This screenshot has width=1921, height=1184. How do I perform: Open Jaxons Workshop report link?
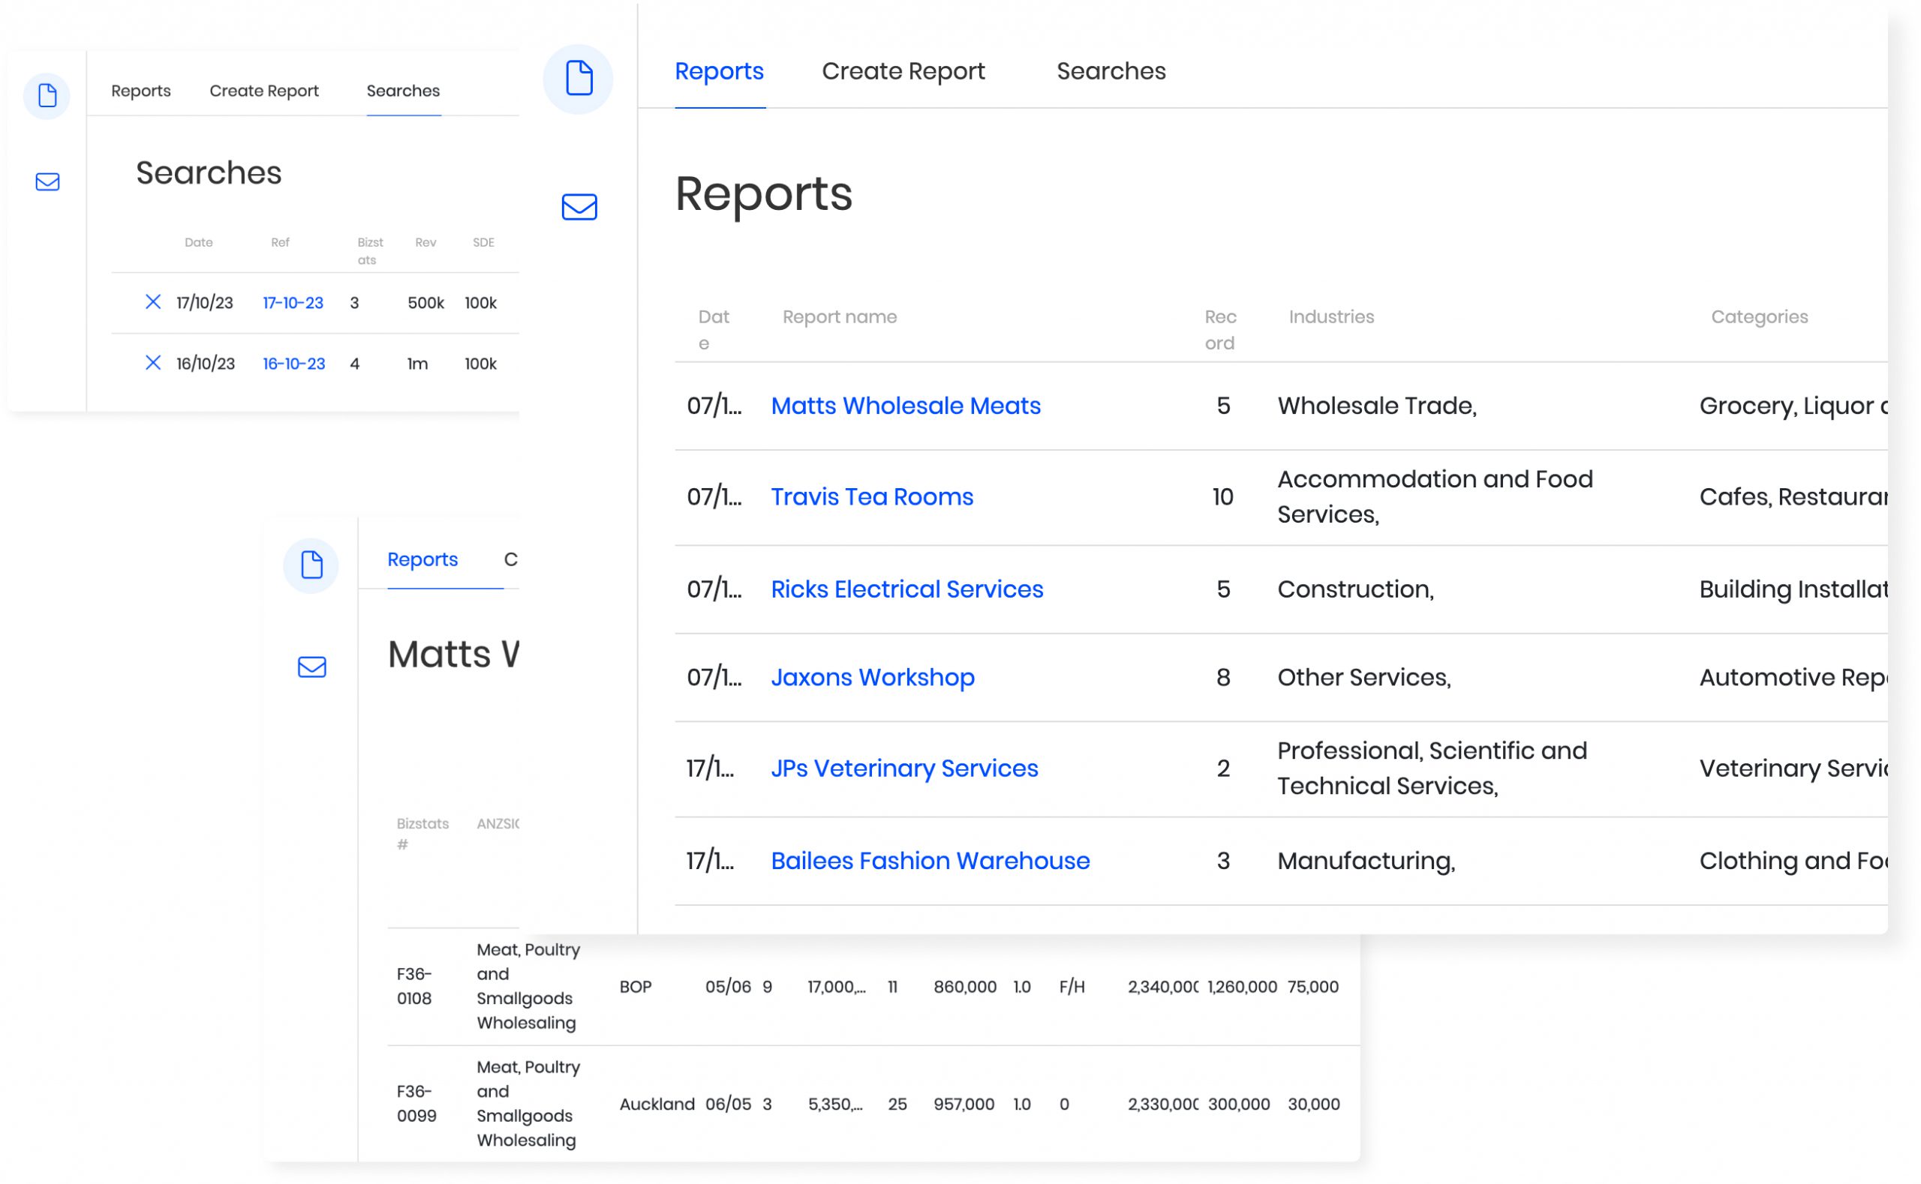coord(872,676)
